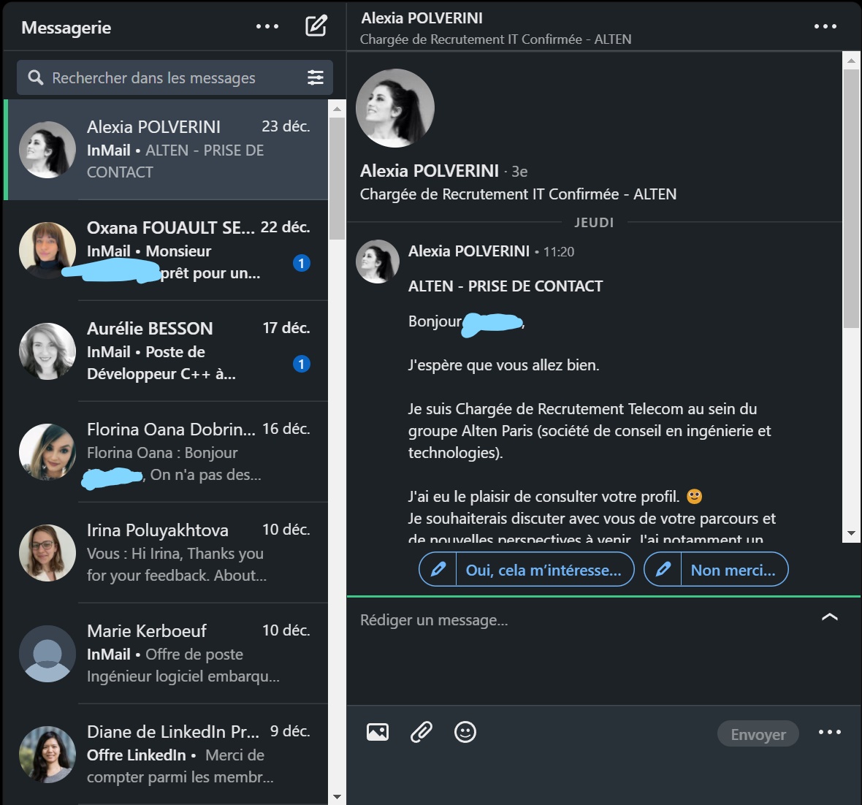Click unread badge on Aurélie BESSON message
Viewport: 862px width, 805px height.
[301, 364]
